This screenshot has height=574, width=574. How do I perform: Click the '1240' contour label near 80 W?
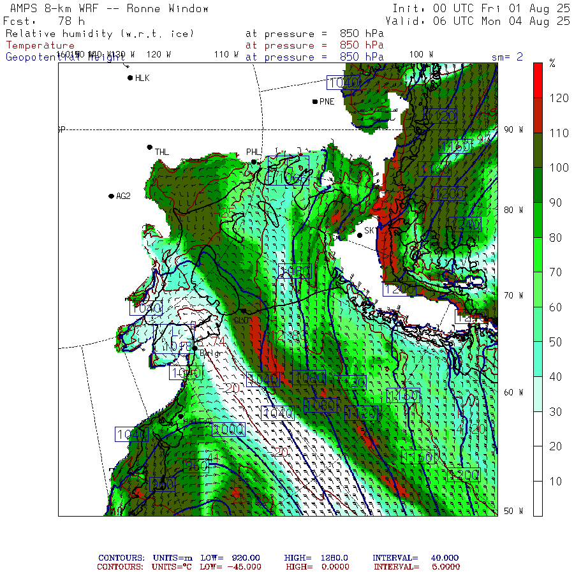[x=464, y=224]
